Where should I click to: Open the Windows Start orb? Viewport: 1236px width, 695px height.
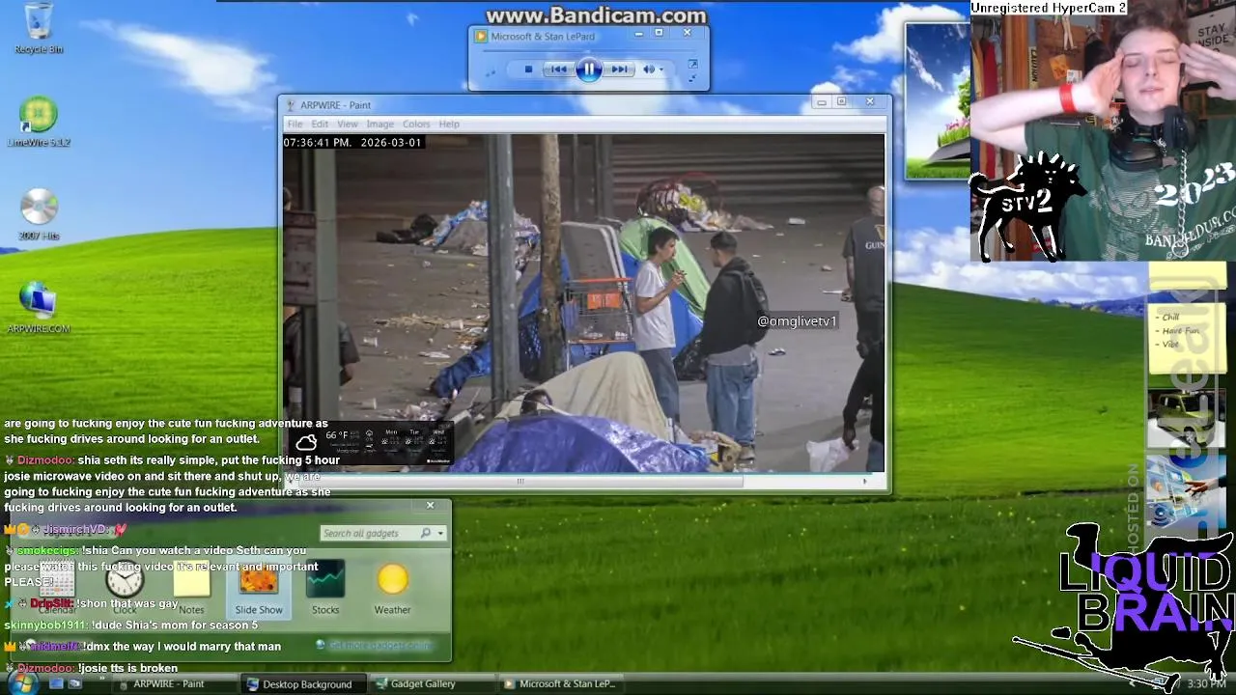click(x=21, y=683)
